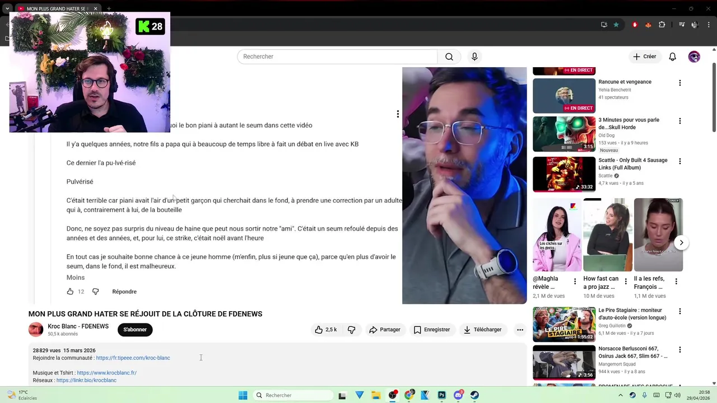Open the Norsacce Berlusconi 667 video title
Viewport: 717px width, 403px height.
[633, 353]
